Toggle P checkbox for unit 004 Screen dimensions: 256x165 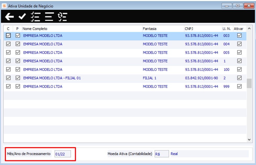(18, 44)
